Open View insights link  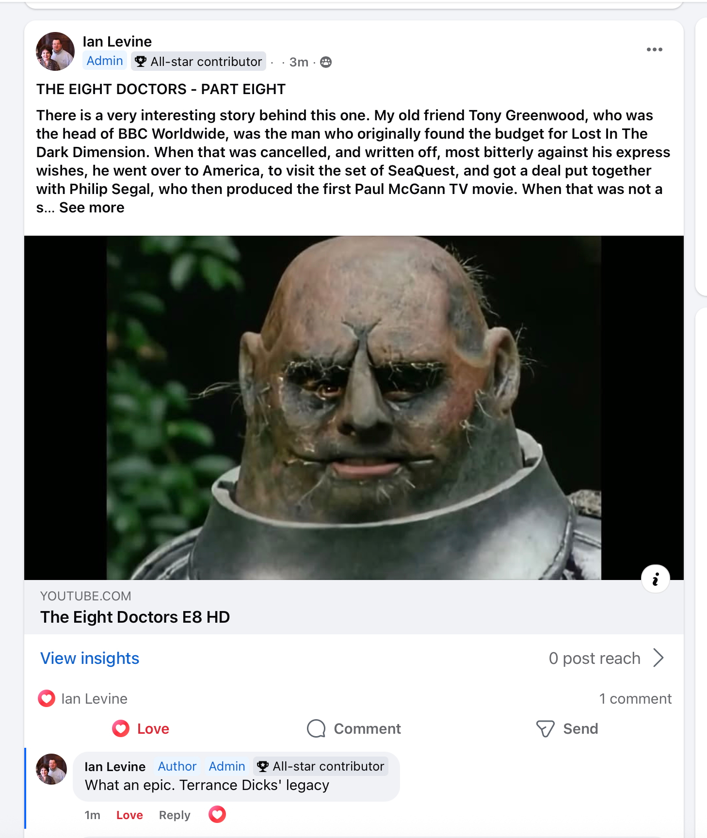tap(90, 658)
